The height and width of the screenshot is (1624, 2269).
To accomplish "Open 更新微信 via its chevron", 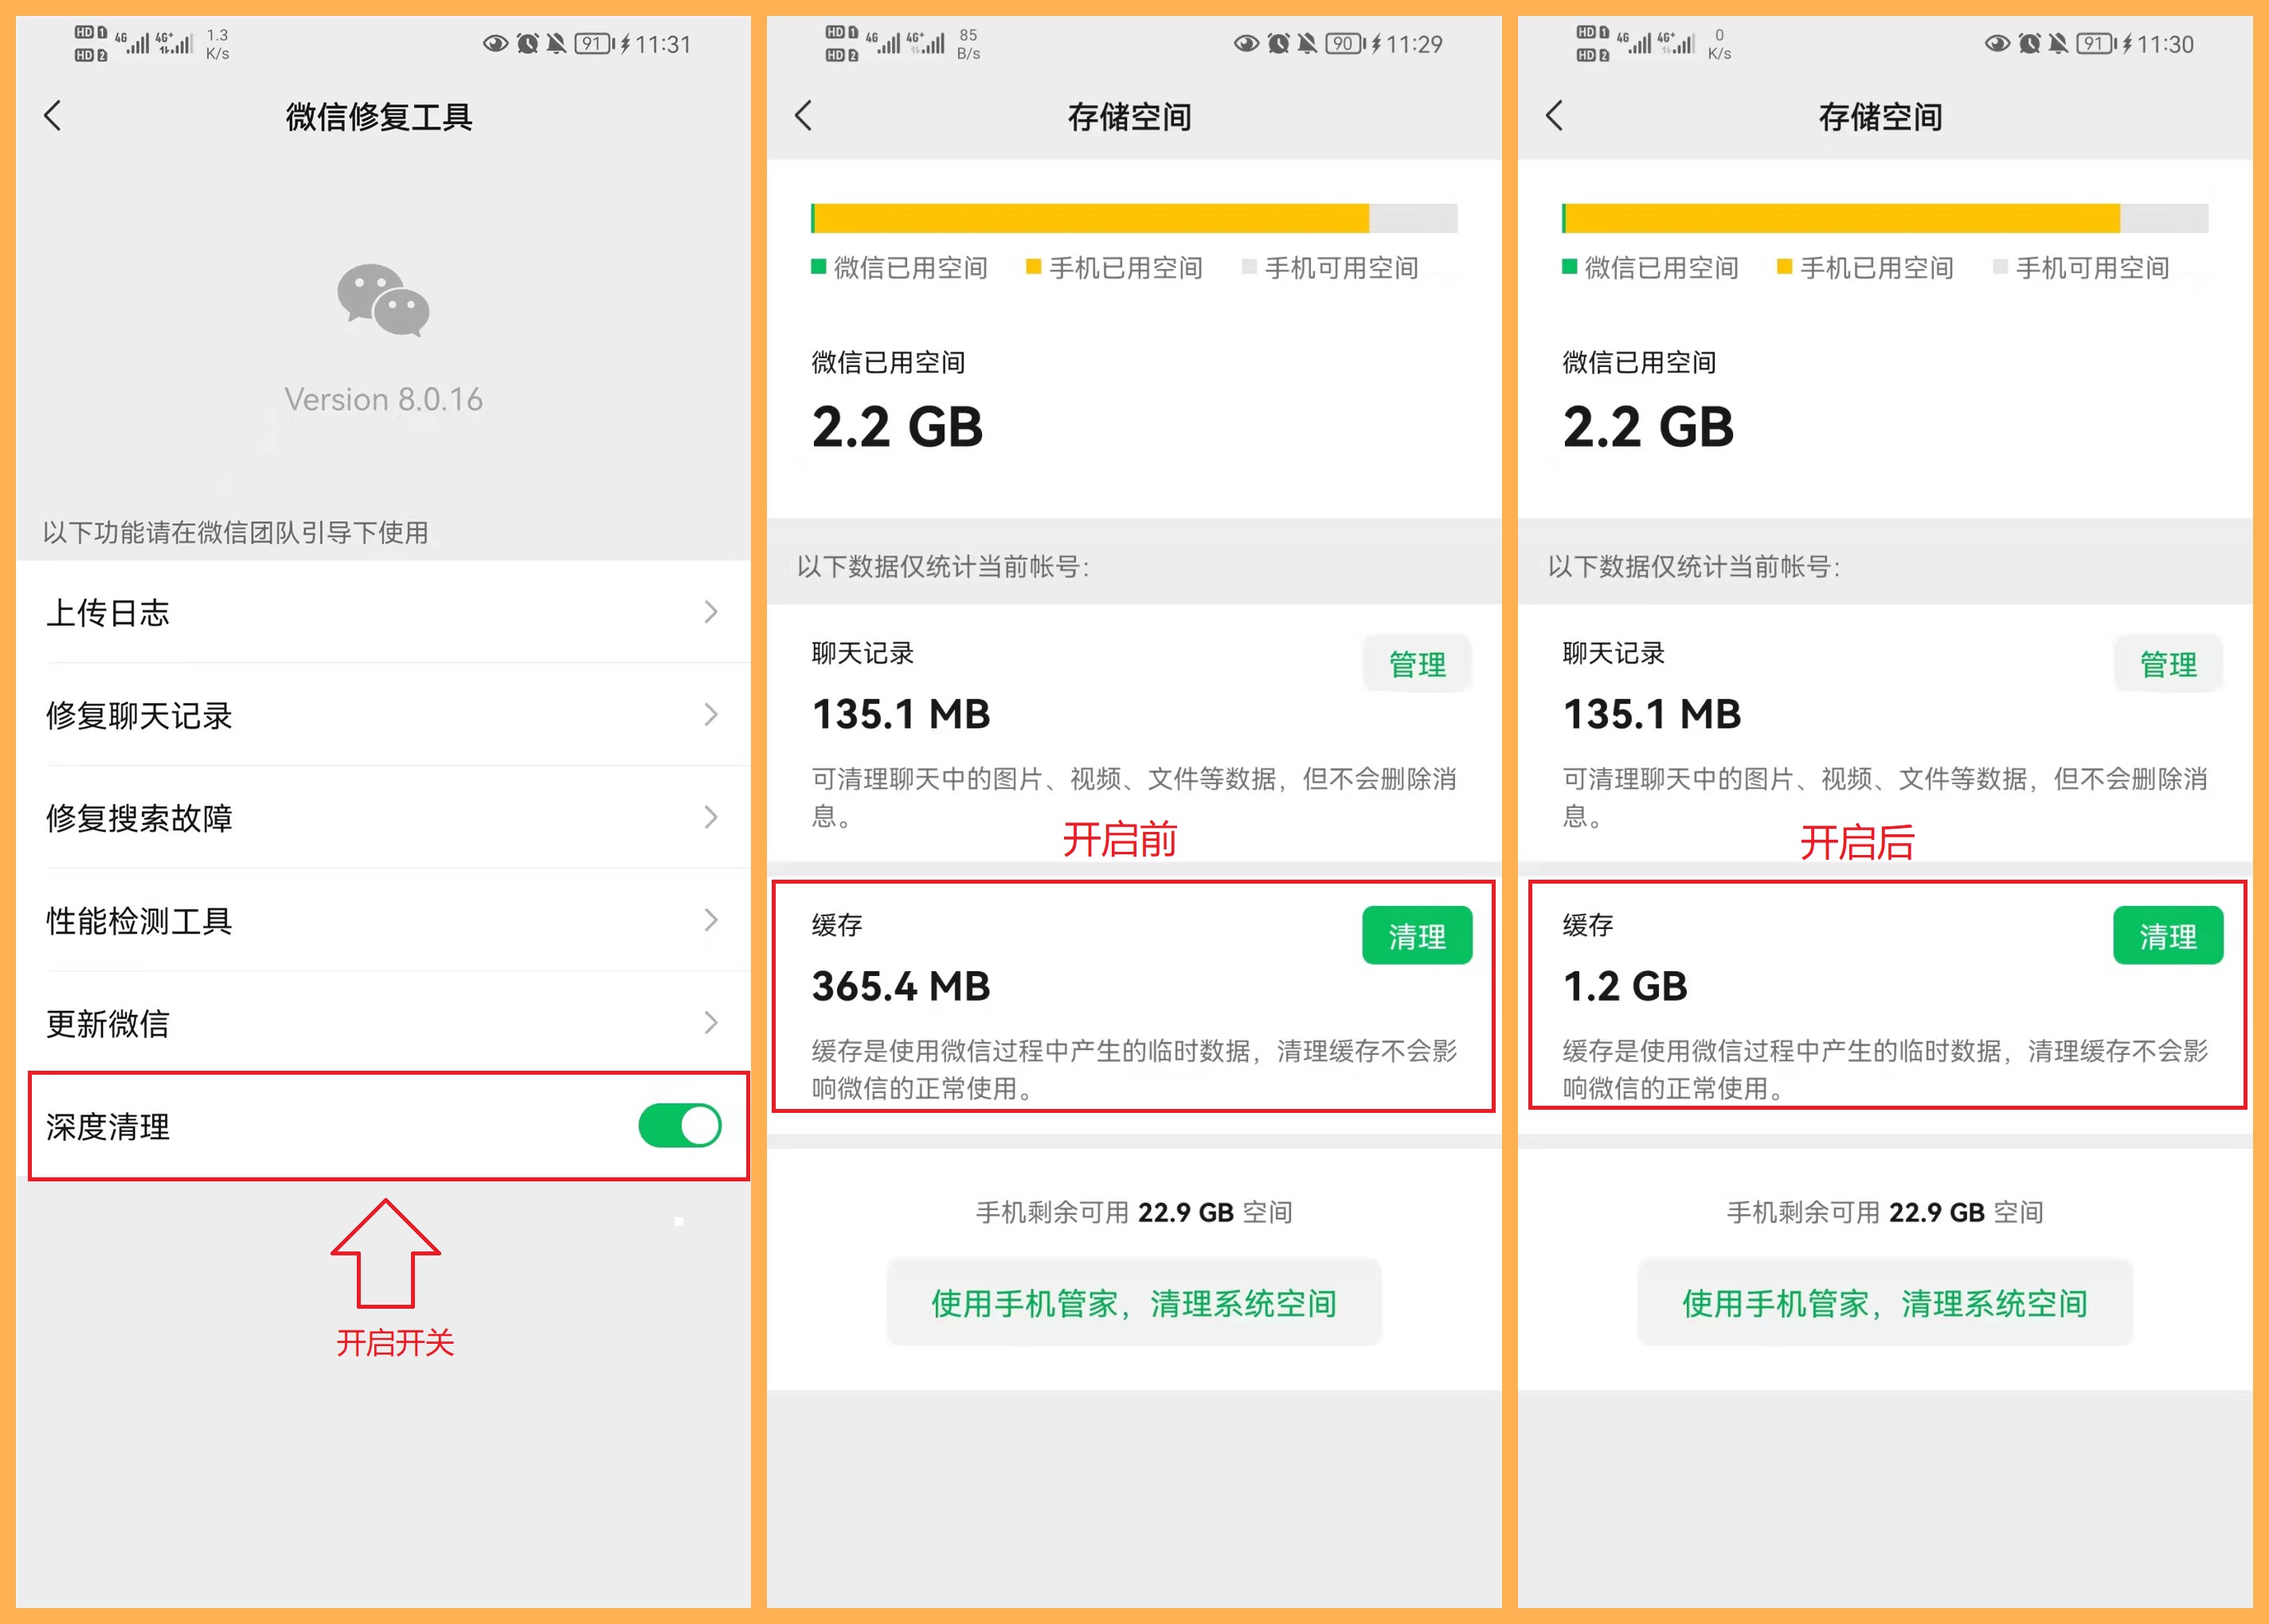I will click(x=711, y=1023).
